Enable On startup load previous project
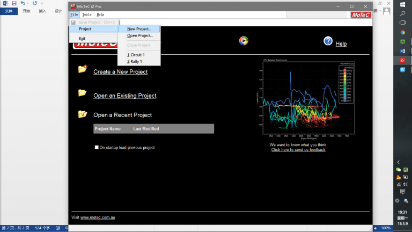The width and height of the screenshot is (412, 232). (97, 147)
